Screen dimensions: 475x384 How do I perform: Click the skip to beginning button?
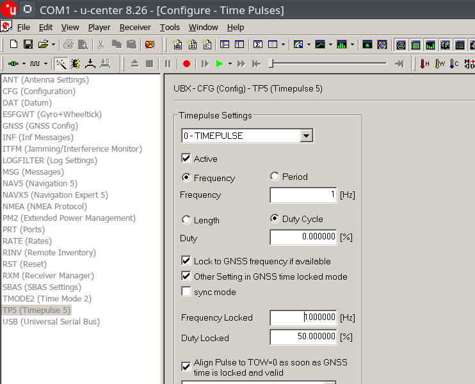256,63
